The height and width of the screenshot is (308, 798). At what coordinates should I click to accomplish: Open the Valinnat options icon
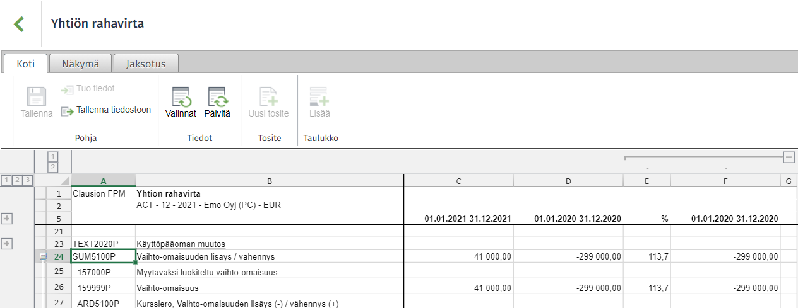click(181, 97)
